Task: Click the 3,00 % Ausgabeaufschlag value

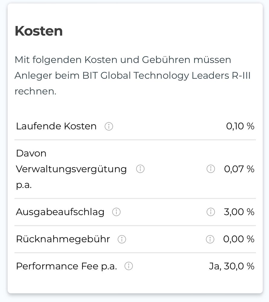Action: click(x=239, y=212)
